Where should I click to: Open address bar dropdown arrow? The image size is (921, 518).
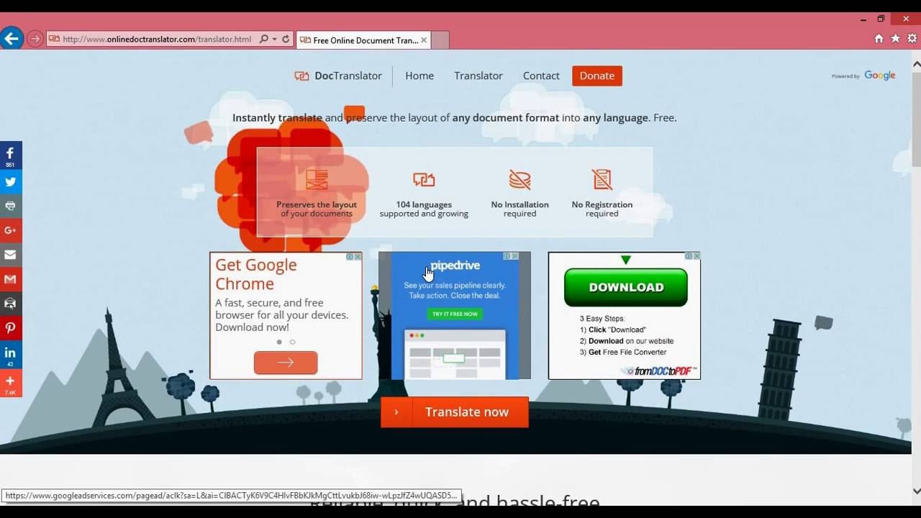[274, 39]
